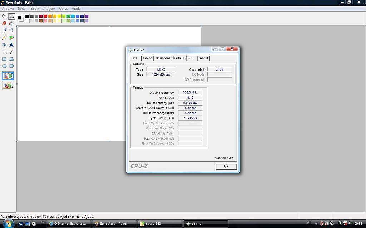Click the PT language indicator in taskbar
Image resolution: width=366 pixels, height=228 pixels.
pos(309,223)
